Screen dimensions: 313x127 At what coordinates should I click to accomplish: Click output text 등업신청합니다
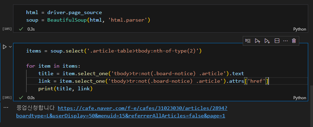click(x=35, y=108)
